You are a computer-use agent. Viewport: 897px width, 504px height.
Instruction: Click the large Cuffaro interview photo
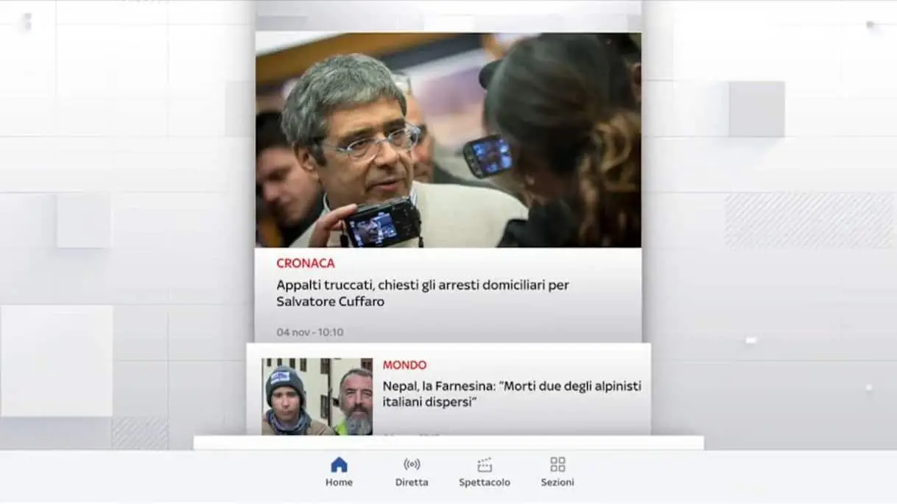(x=448, y=140)
